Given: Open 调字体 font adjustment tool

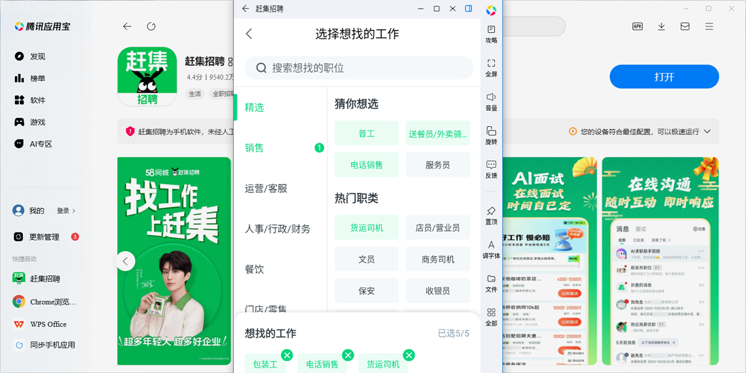Looking at the screenshot, I should tap(491, 250).
